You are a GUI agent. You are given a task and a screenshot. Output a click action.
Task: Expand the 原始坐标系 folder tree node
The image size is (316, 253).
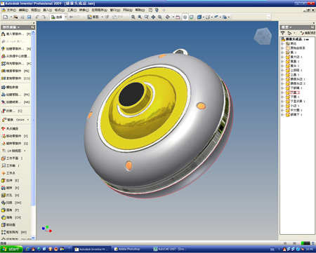pyautogui.click(x=282, y=48)
